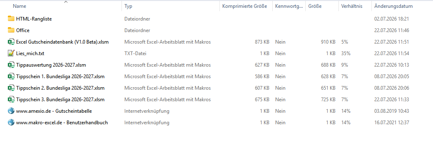Select the www.makro-excel.de globe shortcut icon
The image size is (433, 151).
[x=11, y=122]
